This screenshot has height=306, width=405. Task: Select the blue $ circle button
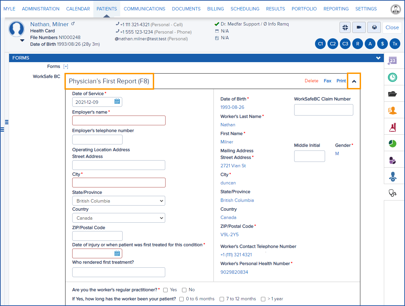(382, 44)
